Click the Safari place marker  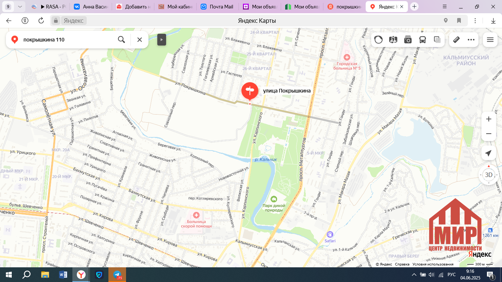[330, 234]
